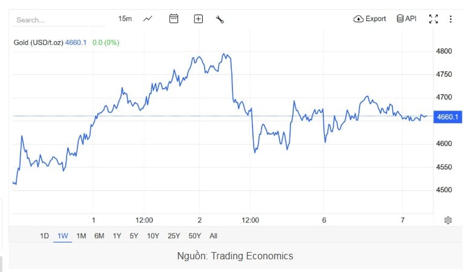Open the three-dot more options menu
Screen dimensions: 471x272
[x=450, y=19]
